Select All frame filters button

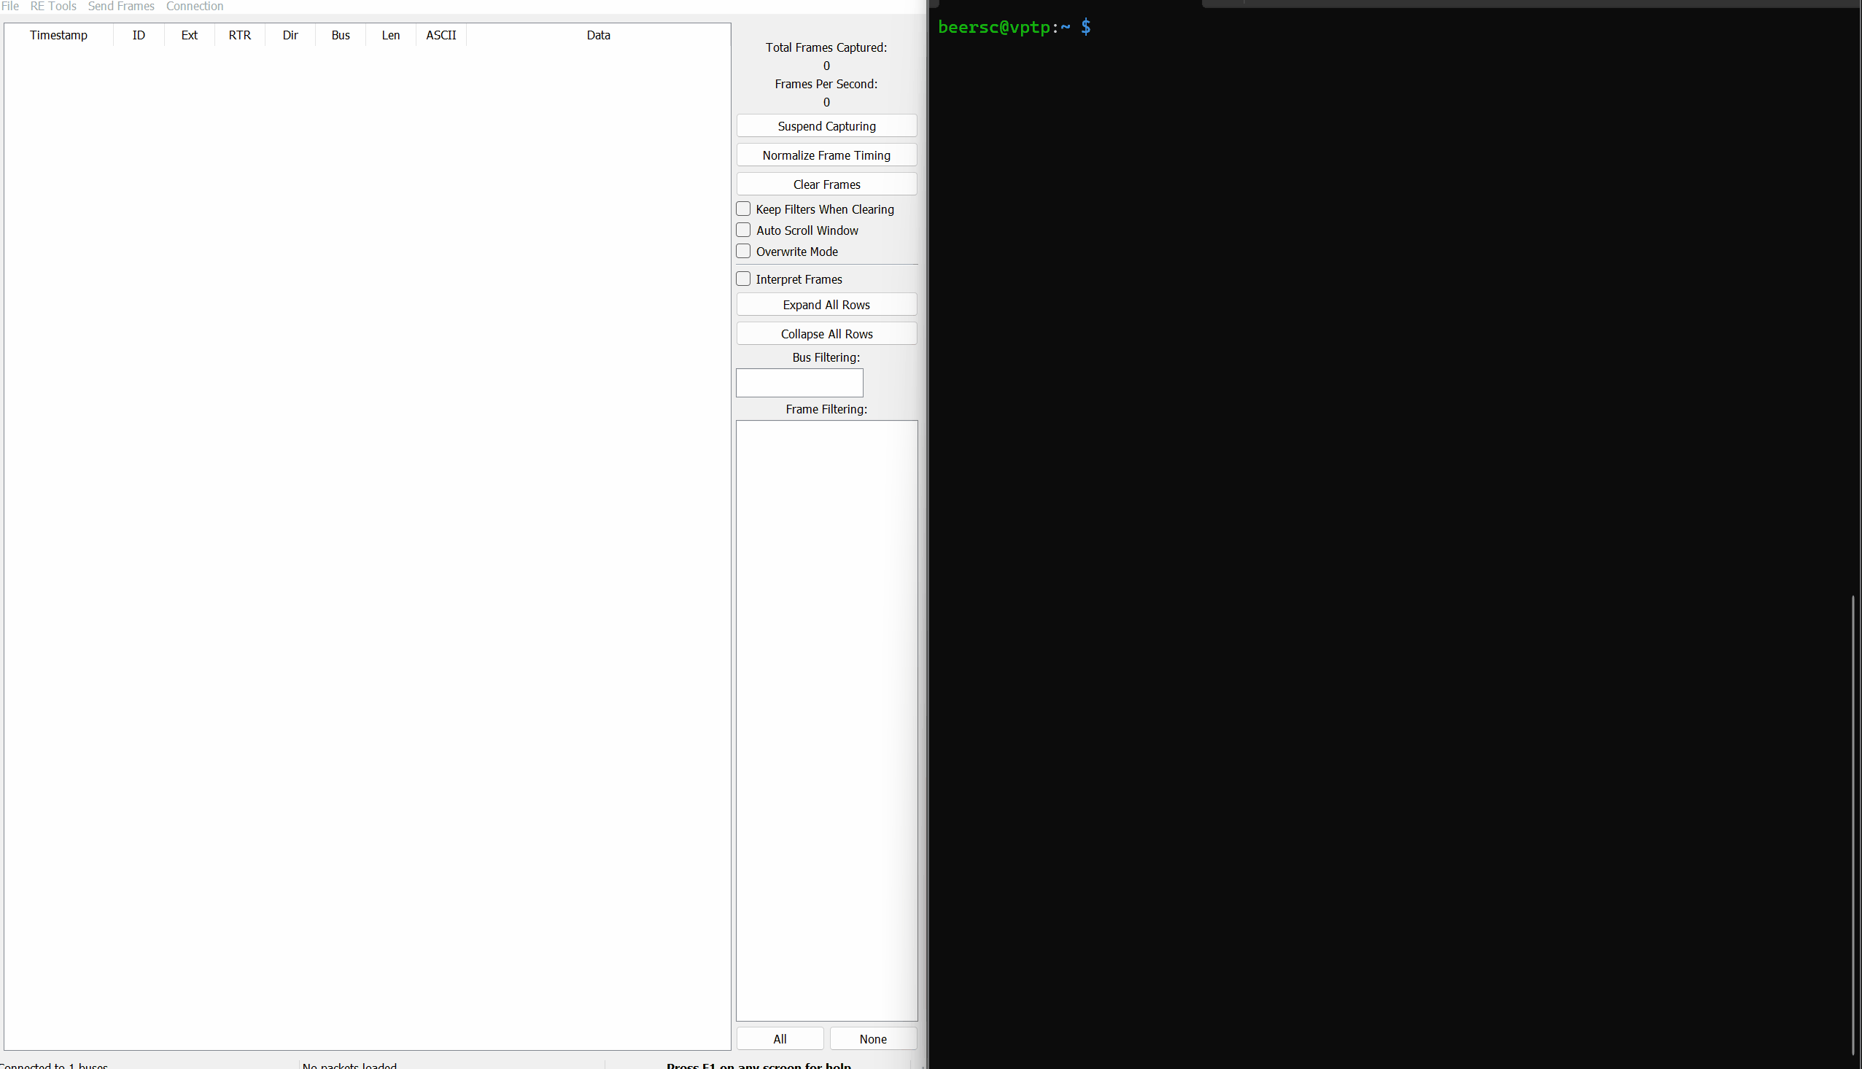tap(779, 1039)
